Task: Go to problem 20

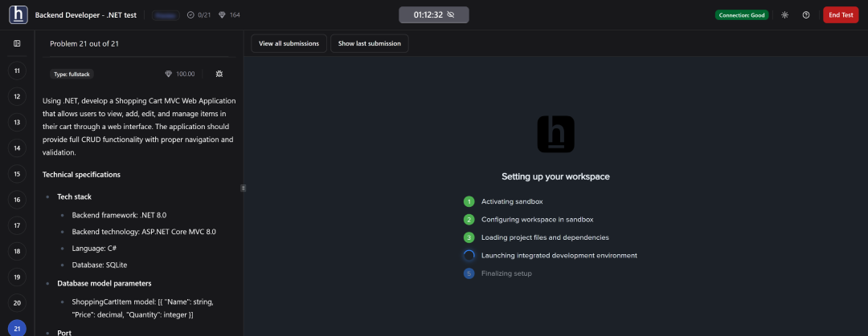Action: (x=17, y=303)
